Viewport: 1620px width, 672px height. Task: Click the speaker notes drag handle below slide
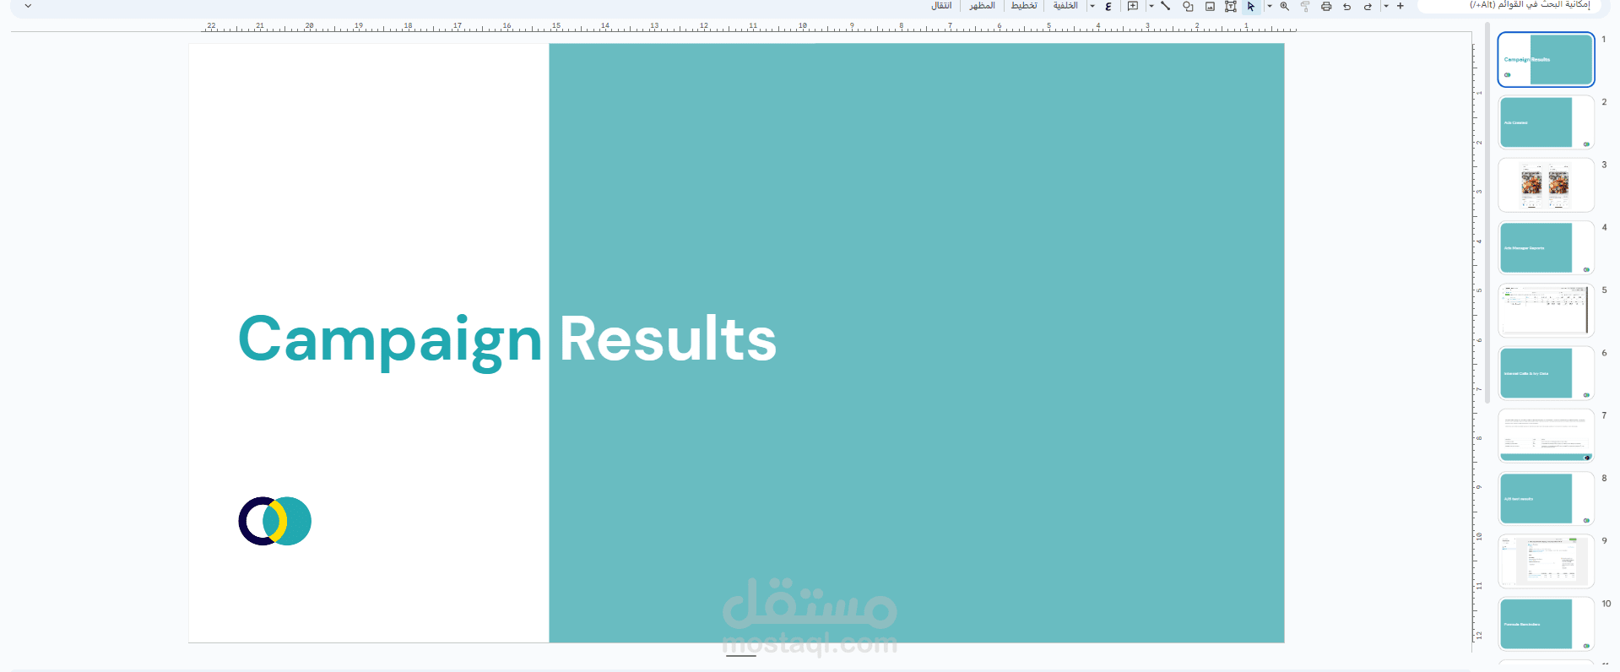tap(740, 655)
